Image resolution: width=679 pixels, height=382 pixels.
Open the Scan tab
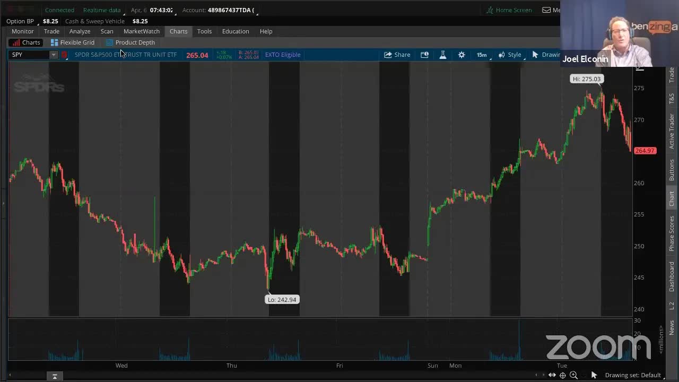[x=107, y=31]
